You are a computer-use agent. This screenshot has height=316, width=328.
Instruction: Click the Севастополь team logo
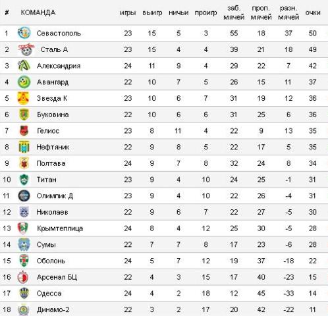(x=24, y=33)
